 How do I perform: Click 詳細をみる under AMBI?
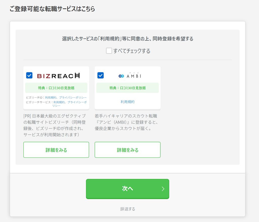tap(127, 150)
